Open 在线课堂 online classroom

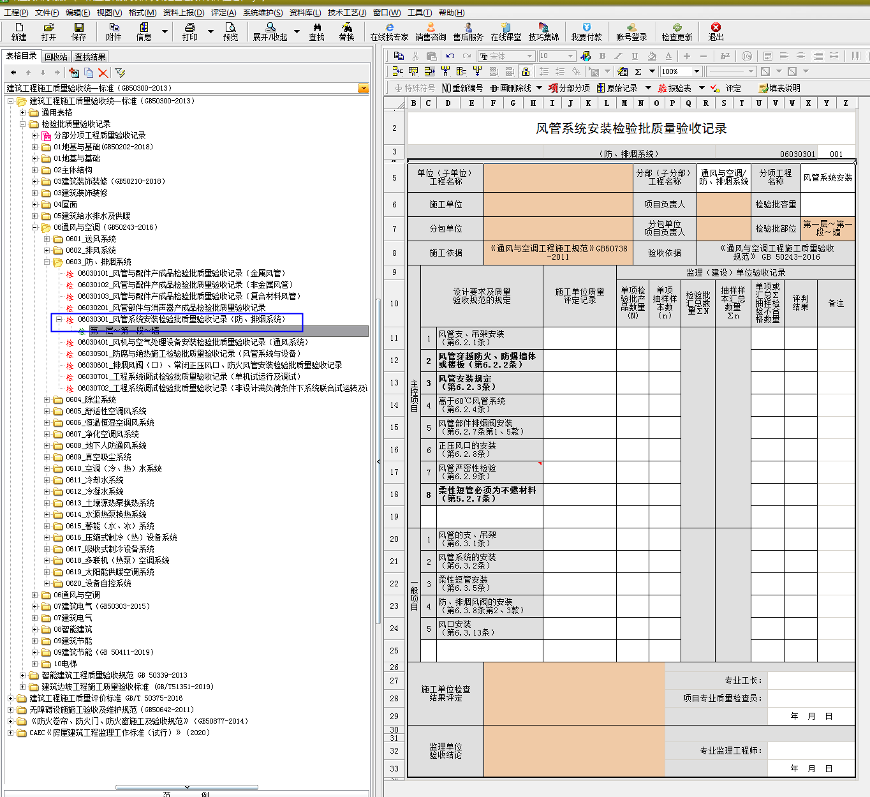(x=506, y=31)
